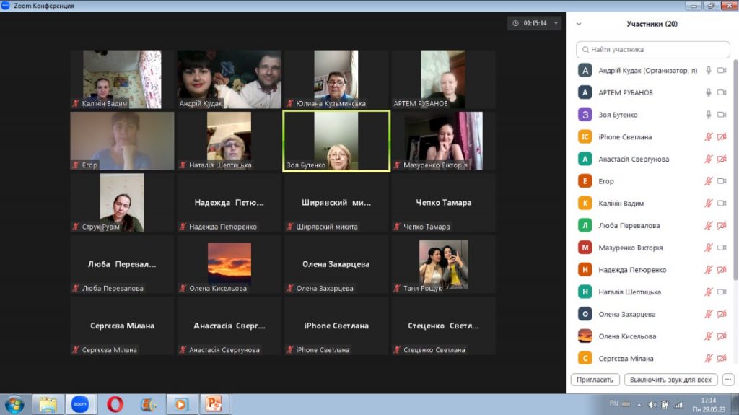Click Zoom icon in taskbar

[x=80, y=405]
